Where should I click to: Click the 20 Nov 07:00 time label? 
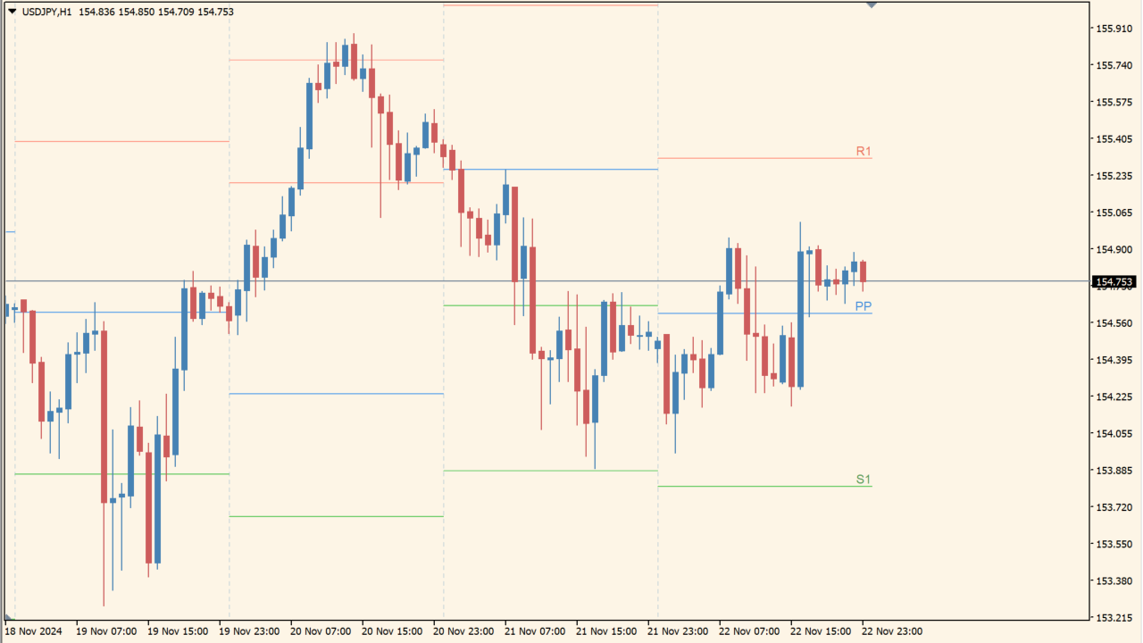pos(321,631)
